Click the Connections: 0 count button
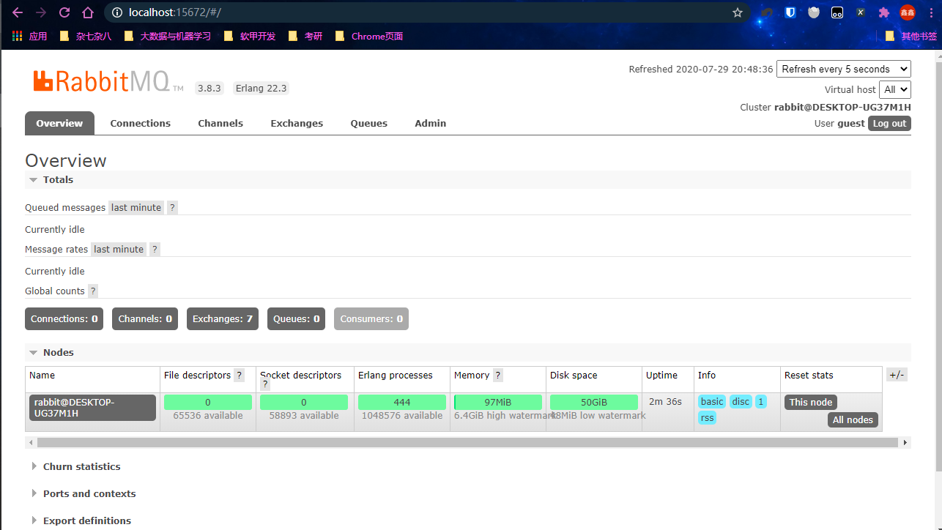The height and width of the screenshot is (530, 942). pyautogui.click(x=64, y=318)
